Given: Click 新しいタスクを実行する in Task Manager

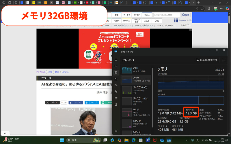Looking at the screenshot, I should pos(207,60).
